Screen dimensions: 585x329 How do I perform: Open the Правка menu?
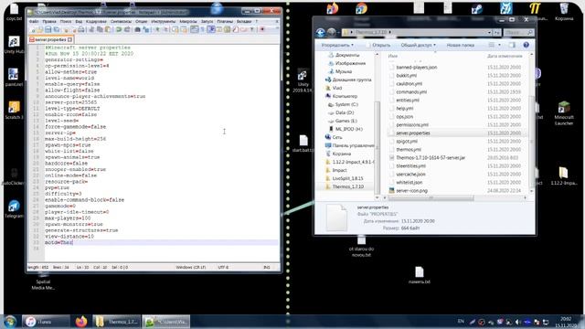click(49, 22)
